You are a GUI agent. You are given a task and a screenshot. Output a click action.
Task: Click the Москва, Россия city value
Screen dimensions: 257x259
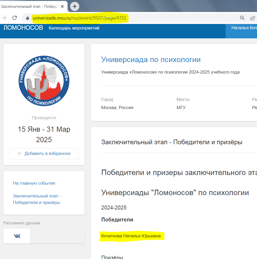pyautogui.click(x=117, y=107)
